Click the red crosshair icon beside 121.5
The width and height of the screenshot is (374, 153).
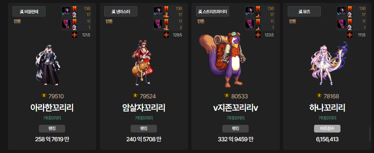tap(75, 35)
